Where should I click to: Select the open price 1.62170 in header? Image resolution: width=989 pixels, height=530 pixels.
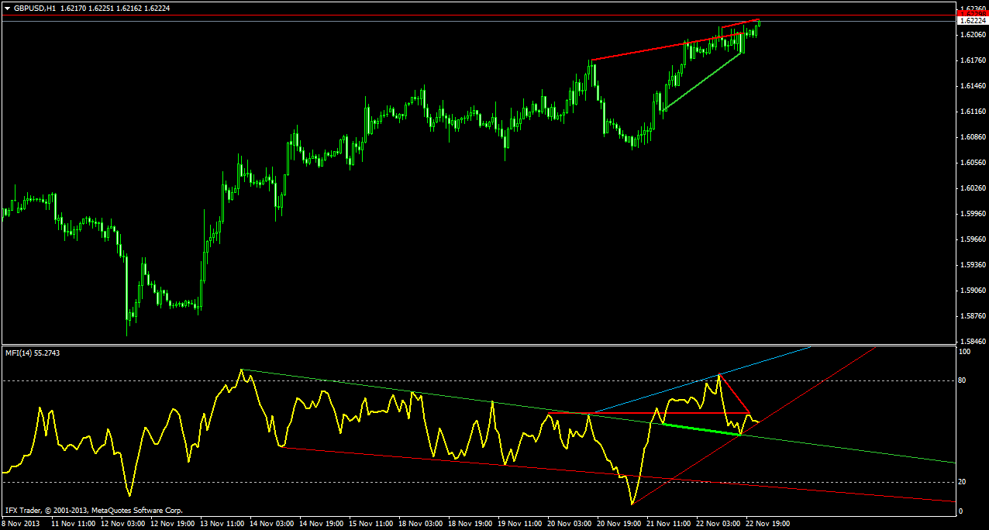coord(74,7)
